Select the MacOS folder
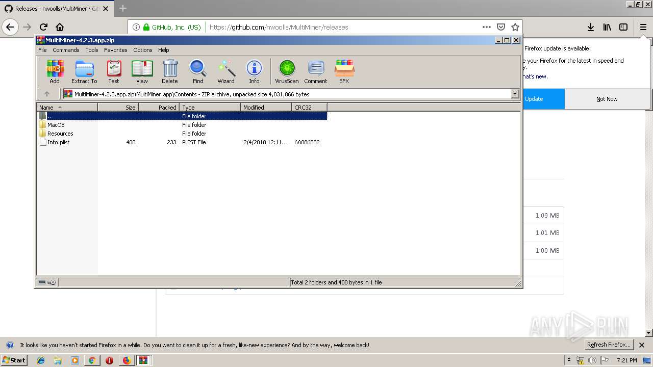Viewport: 653px width, 367px height. (56, 125)
